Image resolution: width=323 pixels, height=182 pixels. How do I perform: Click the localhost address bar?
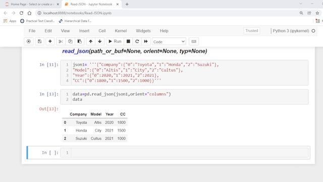[x=77, y=13]
